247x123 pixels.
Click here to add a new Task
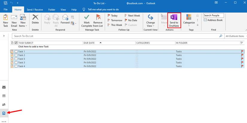(x=34, y=46)
